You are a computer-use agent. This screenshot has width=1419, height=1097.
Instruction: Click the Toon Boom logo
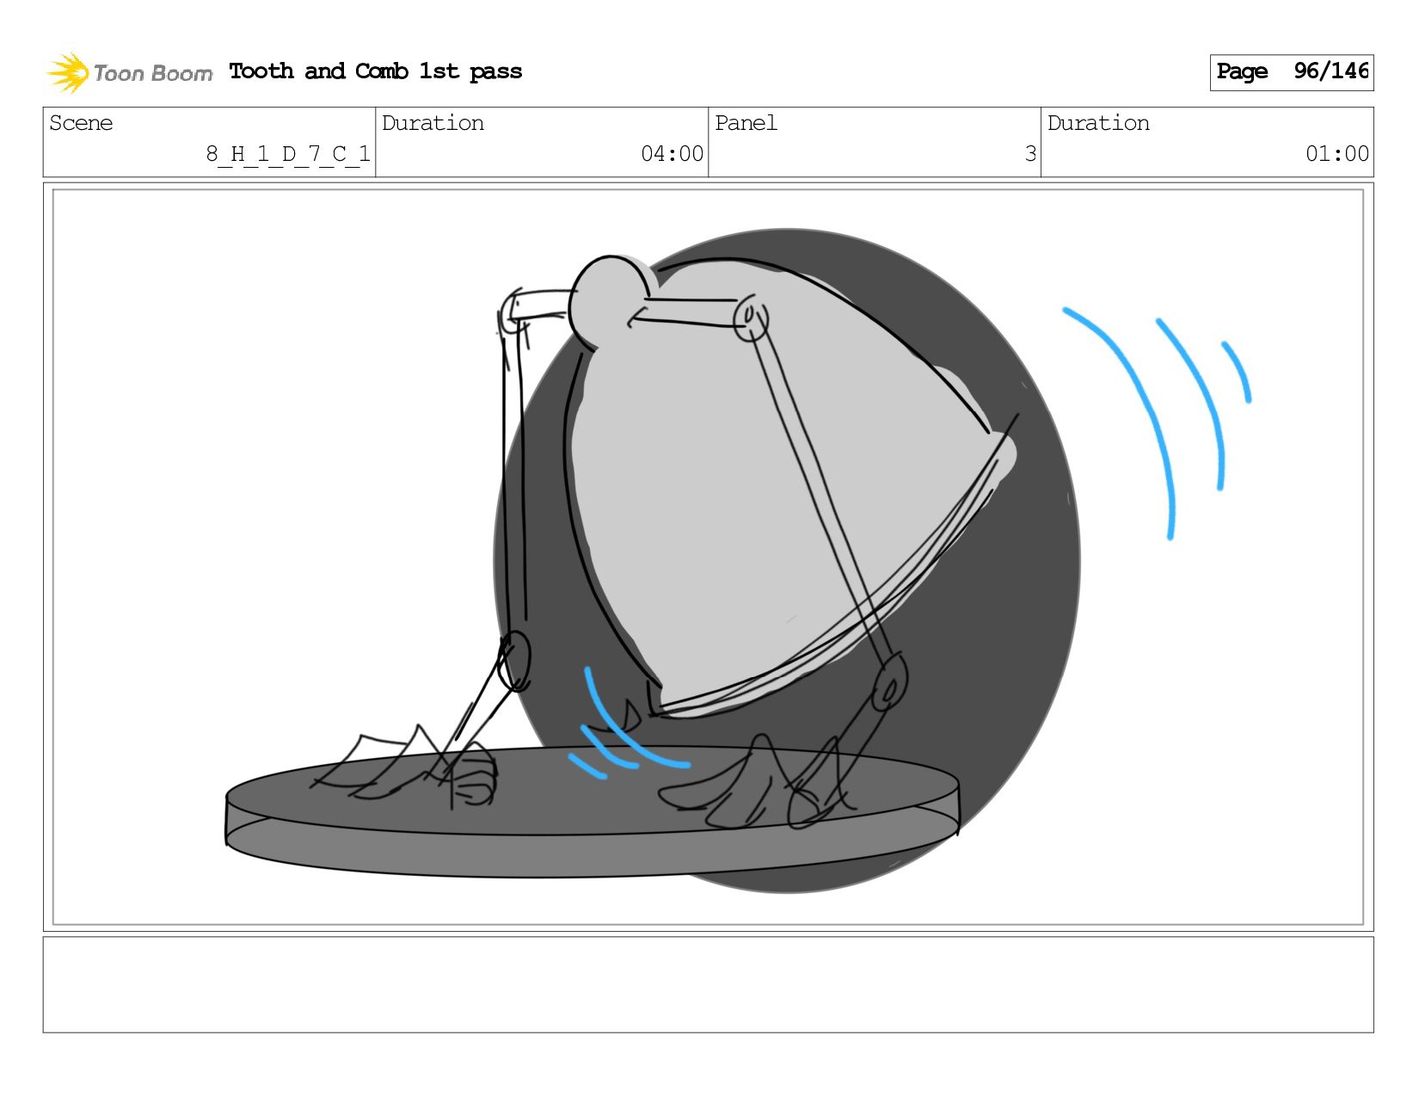tap(129, 72)
